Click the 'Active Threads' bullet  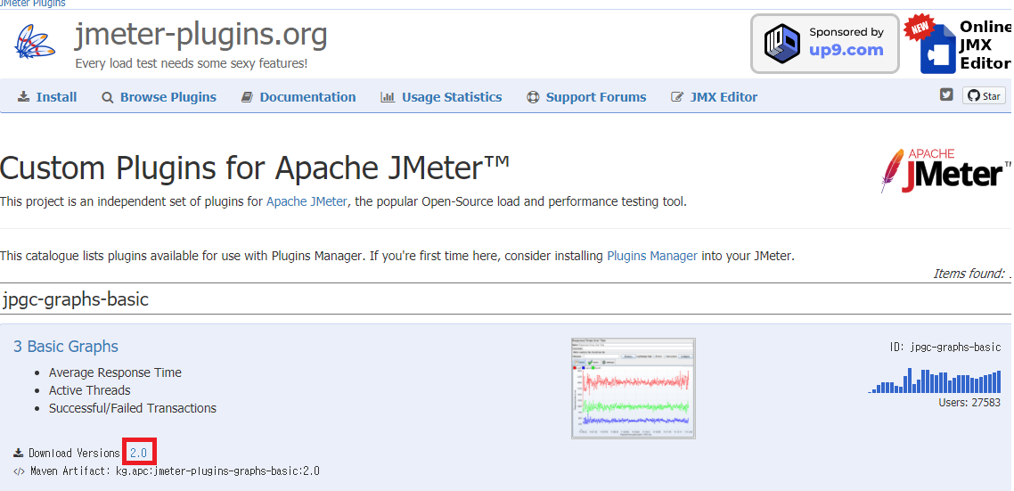pyautogui.click(x=90, y=390)
